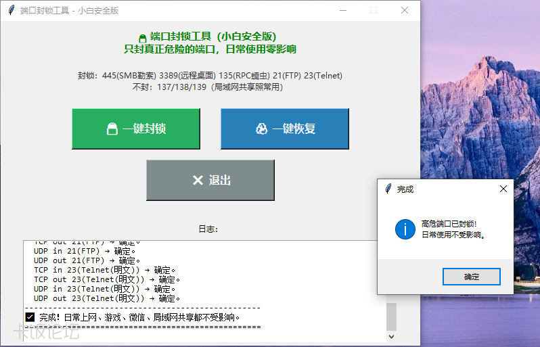
Task: Close the 完成 message dialog
Action: [503, 189]
